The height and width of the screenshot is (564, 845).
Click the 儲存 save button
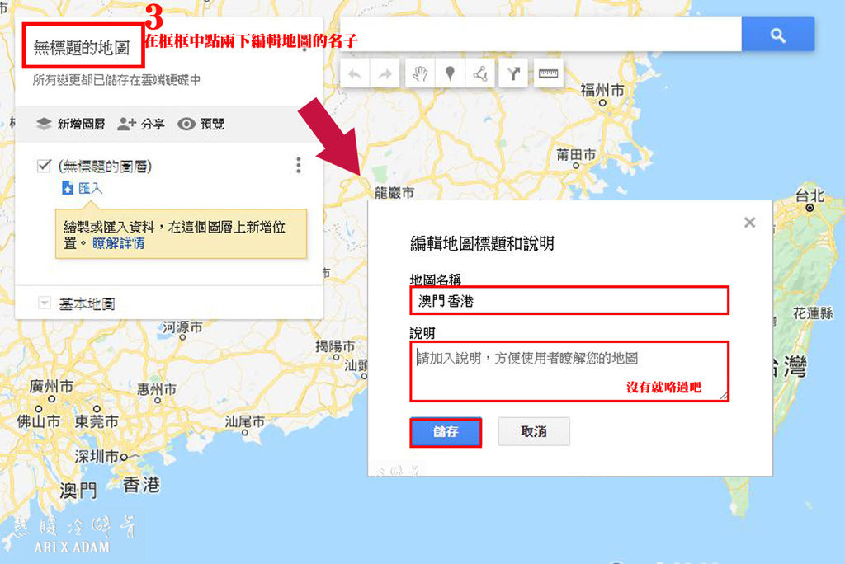click(x=446, y=432)
